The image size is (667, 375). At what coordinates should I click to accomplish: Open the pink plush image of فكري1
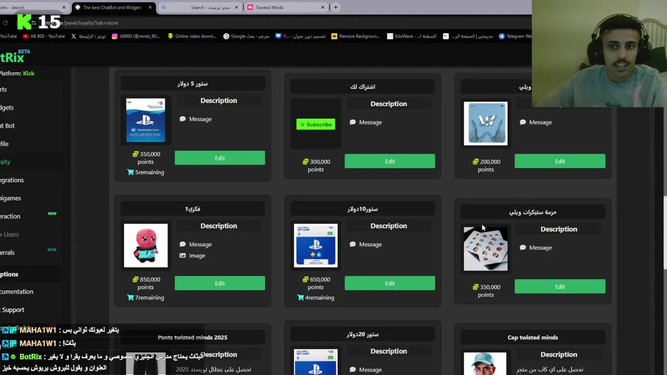click(145, 245)
